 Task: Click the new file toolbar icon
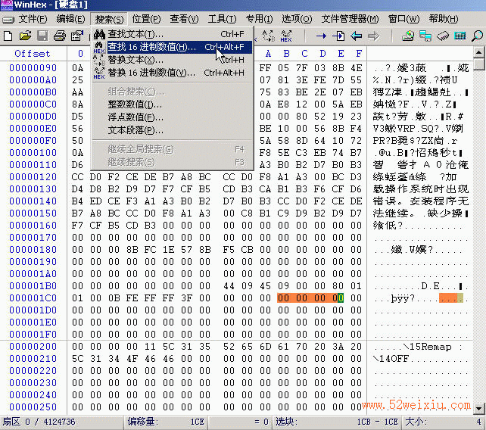[8, 36]
